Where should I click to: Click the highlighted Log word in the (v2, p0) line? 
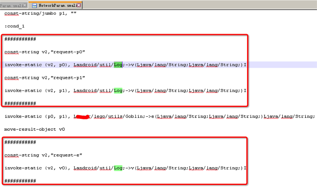click(x=118, y=65)
